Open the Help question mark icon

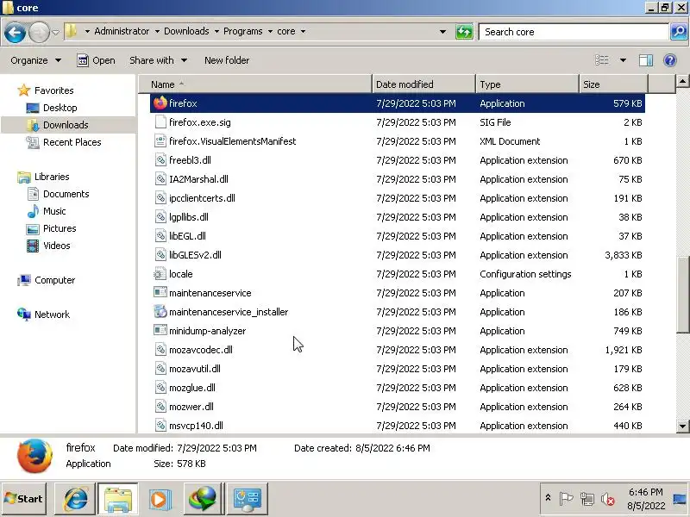(670, 59)
